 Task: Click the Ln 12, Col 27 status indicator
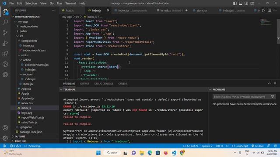point(191,146)
